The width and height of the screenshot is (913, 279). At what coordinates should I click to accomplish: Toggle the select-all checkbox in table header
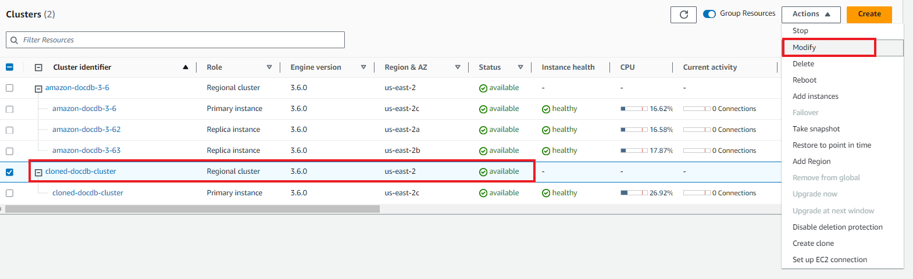click(x=9, y=67)
